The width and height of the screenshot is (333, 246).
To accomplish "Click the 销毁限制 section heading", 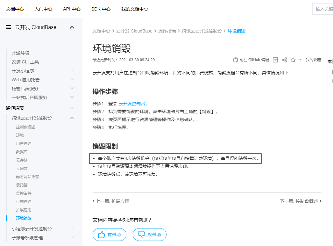I will [x=105, y=146].
